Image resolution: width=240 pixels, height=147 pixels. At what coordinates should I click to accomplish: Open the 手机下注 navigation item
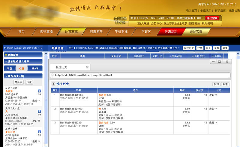pyautogui.click(x=121, y=32)
